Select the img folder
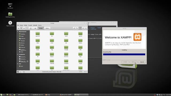 point(52,48)
